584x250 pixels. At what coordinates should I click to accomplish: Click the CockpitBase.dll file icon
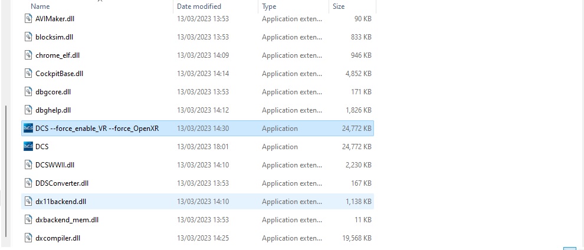[28, 73]
